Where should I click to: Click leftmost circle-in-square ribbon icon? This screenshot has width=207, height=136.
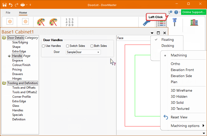tap(10, 21)
